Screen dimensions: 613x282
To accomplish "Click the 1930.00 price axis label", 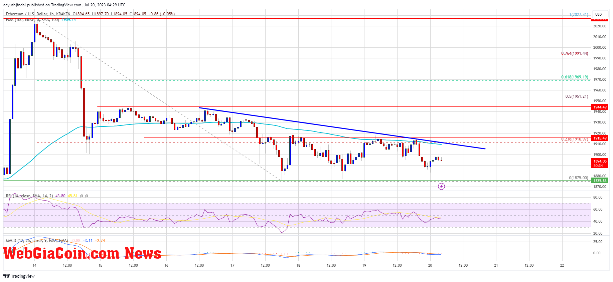I will (600, 122).
